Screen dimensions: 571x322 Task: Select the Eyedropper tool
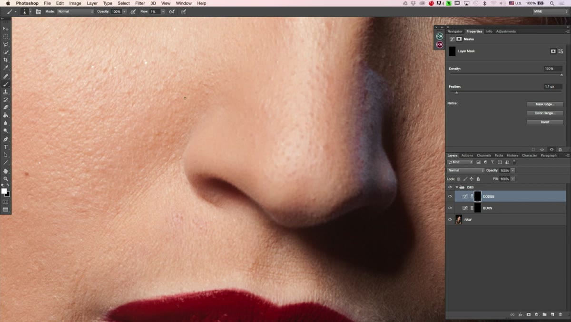6,68
